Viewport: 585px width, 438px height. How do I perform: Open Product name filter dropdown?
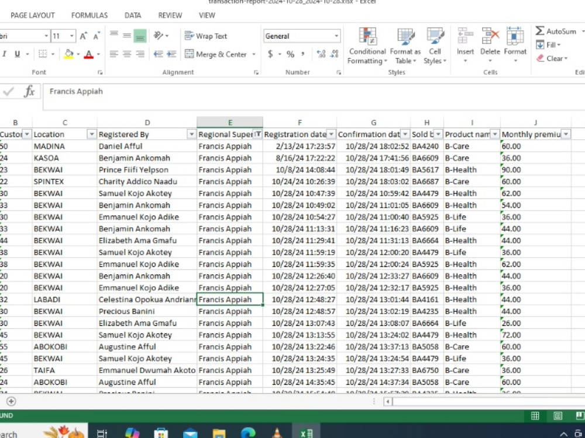coord(495,134)
